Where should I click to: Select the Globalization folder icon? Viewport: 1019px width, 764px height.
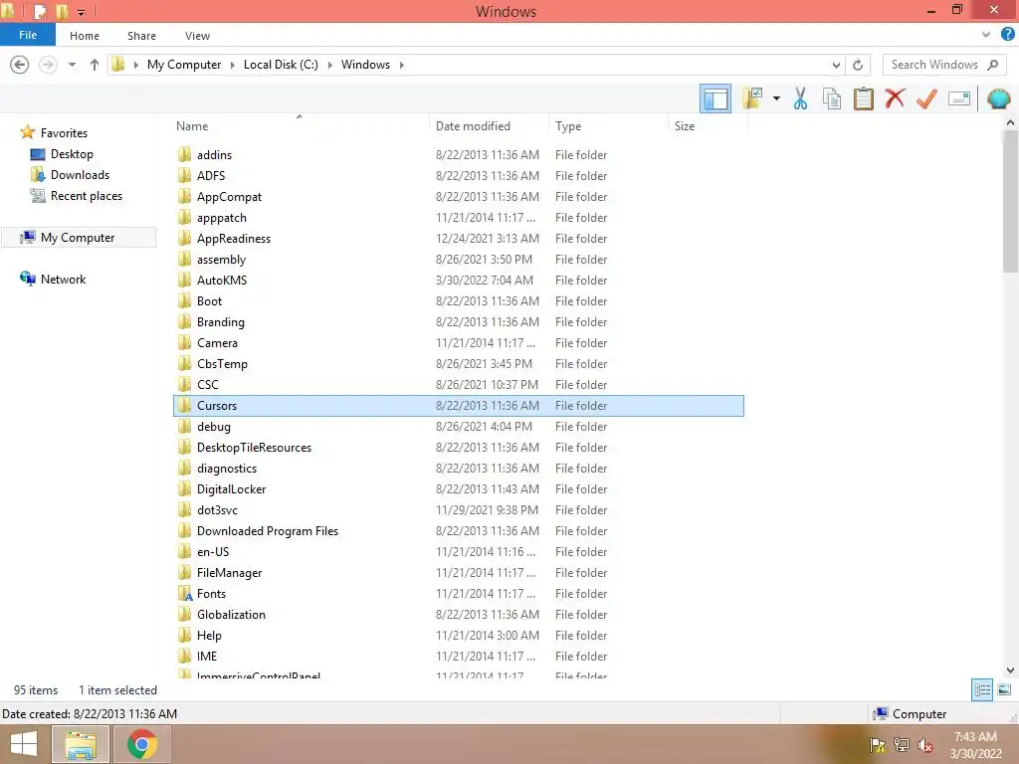[x=184, y=614]
